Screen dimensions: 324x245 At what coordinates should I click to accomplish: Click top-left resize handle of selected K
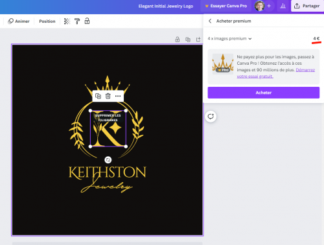[x=90, y=111]
